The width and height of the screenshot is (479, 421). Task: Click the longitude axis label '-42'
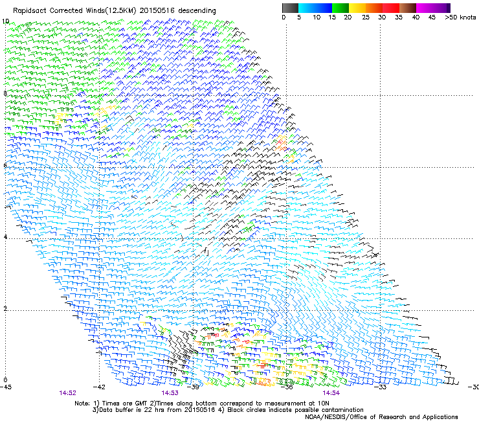99,387
